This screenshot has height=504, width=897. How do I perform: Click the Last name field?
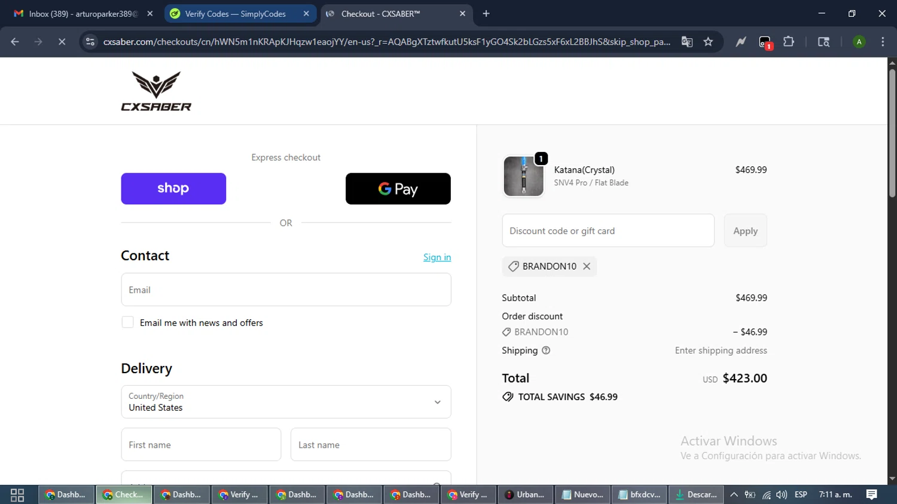pyautogui.click(x=371, y=445)
